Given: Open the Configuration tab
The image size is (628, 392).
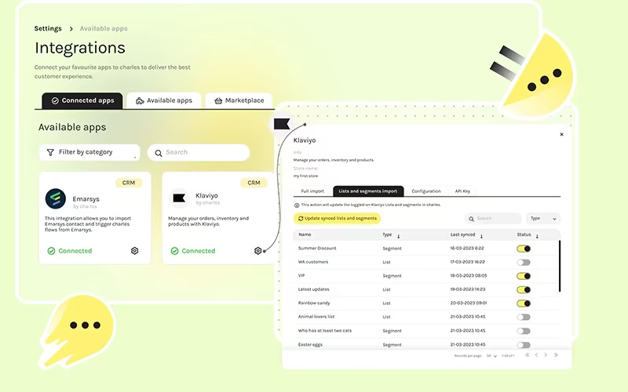Looking at the screenshot, I should [426, 191].
